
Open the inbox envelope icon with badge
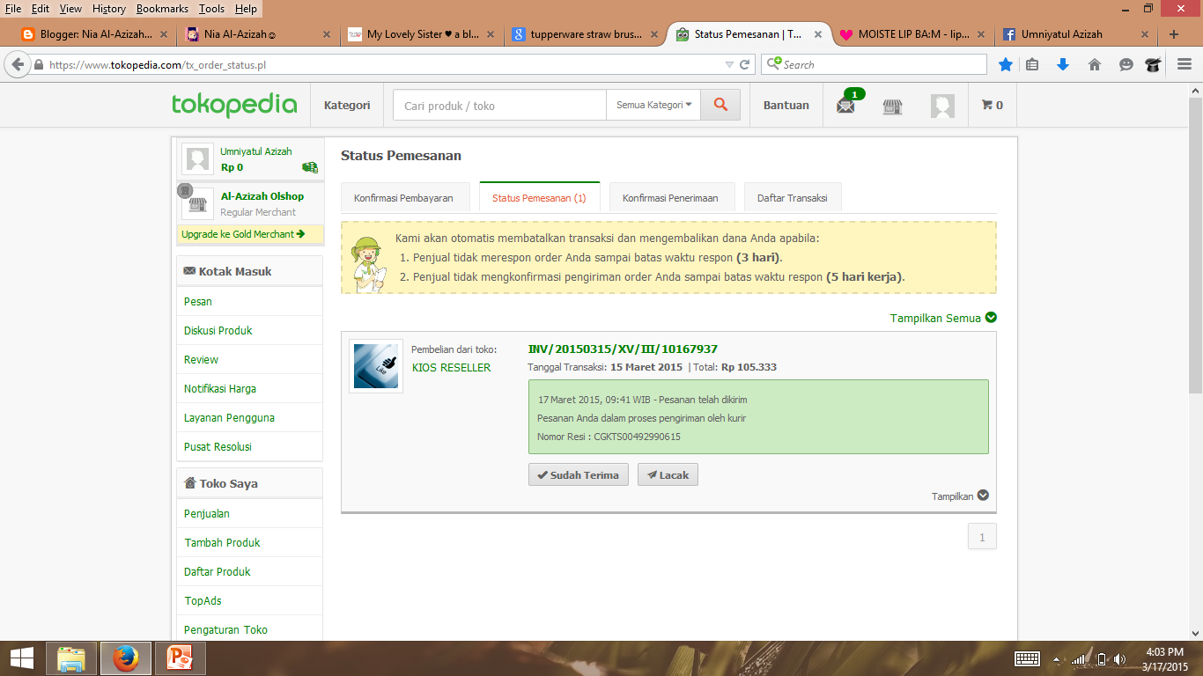tap(846, 106)
